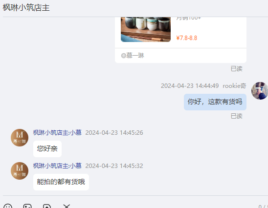This screenshot has width=268, height=208.
Task: Click the ¥7.8-8.8 price text
Action: (x=187, y=38)
